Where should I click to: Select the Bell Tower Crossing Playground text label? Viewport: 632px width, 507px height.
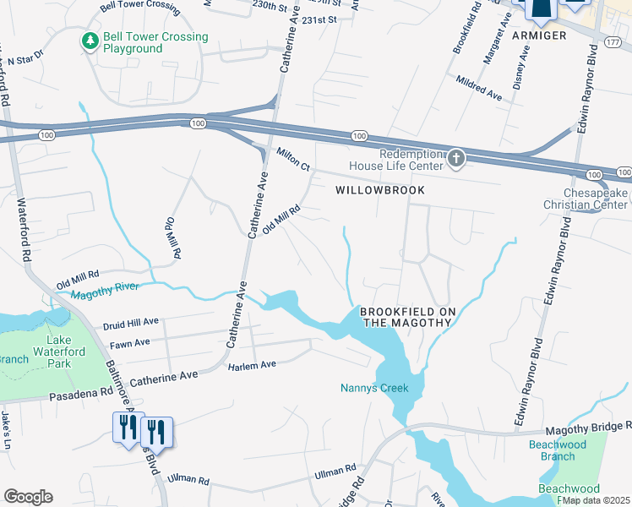pyautogui.click(x=155, y=42)
